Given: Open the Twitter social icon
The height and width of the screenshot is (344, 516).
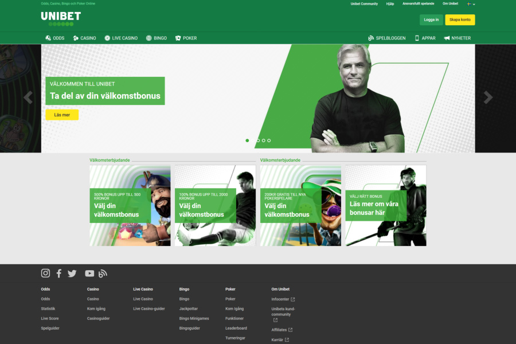Looking at the screenshot, I should coord(72,273).
